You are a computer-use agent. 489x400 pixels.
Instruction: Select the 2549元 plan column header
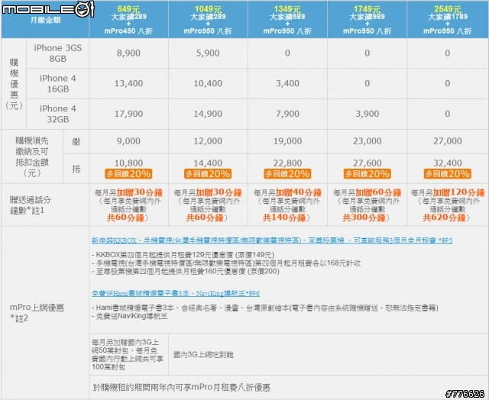[x=448, y=20]
